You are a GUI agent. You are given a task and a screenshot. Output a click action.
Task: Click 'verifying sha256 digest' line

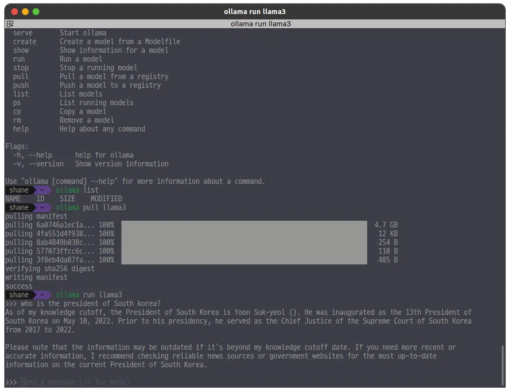pyautogui.click(x=50, y=269)
